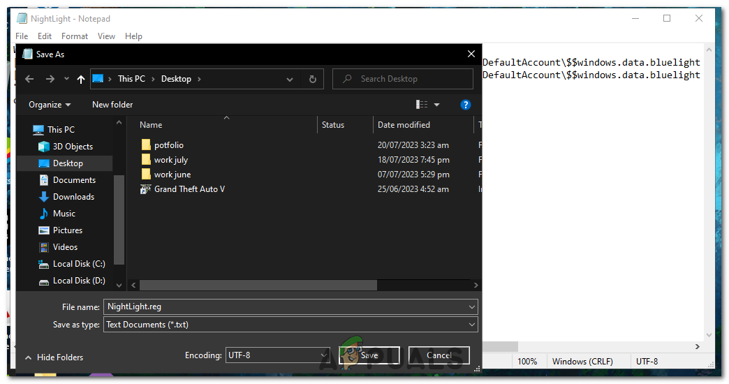The height and width of the screenshot is (384, 729).
Task: Click This PC icon in address bar
Action: click(98, 79)
